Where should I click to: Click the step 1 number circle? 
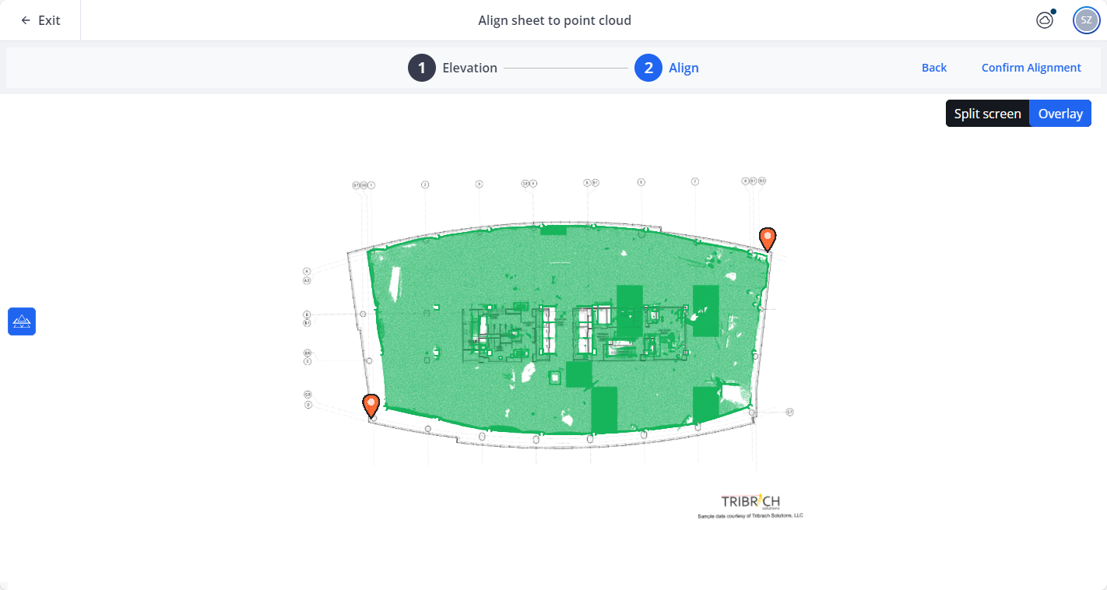point(422,68)
